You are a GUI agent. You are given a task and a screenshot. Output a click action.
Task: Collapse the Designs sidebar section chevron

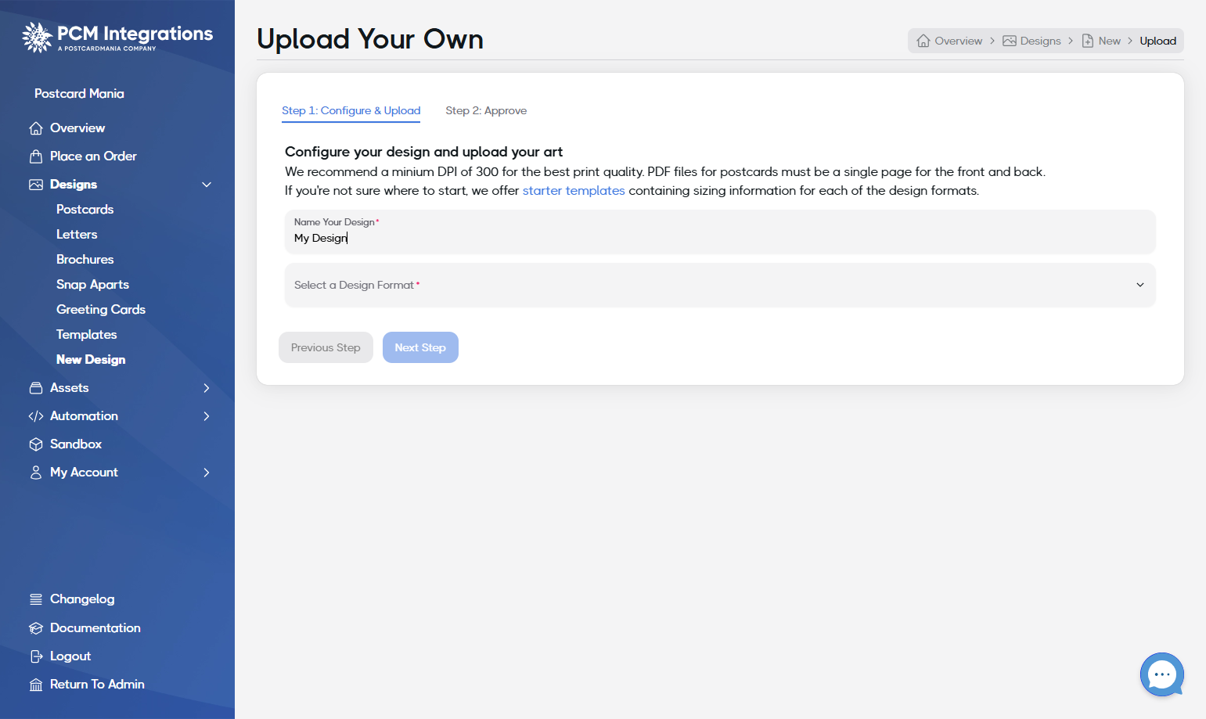pyautogui.click(x=207, y=185)
